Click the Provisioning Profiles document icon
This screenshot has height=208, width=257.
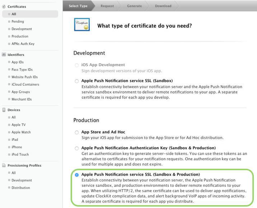[4, 166]
